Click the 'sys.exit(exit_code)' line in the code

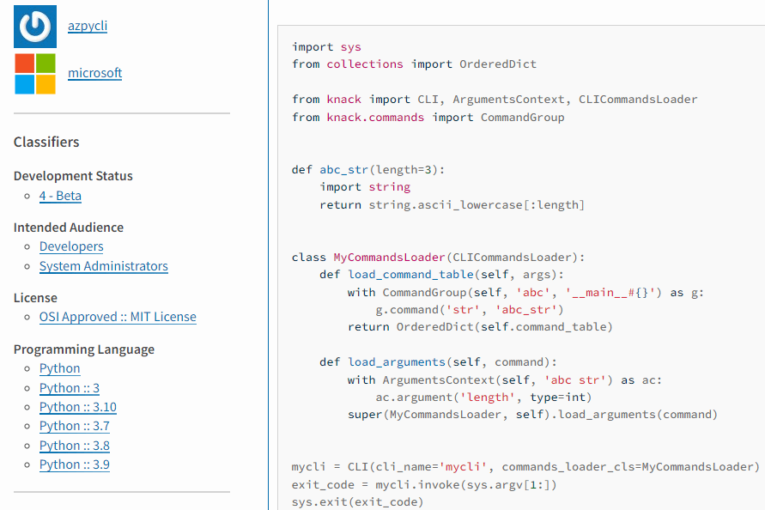(x=357, y=501)
